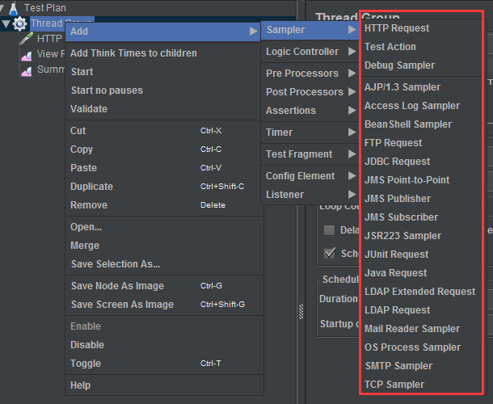493x404 pixels.
Task: Select JDBC Request sampler
Action: click(x=397, y=162)
